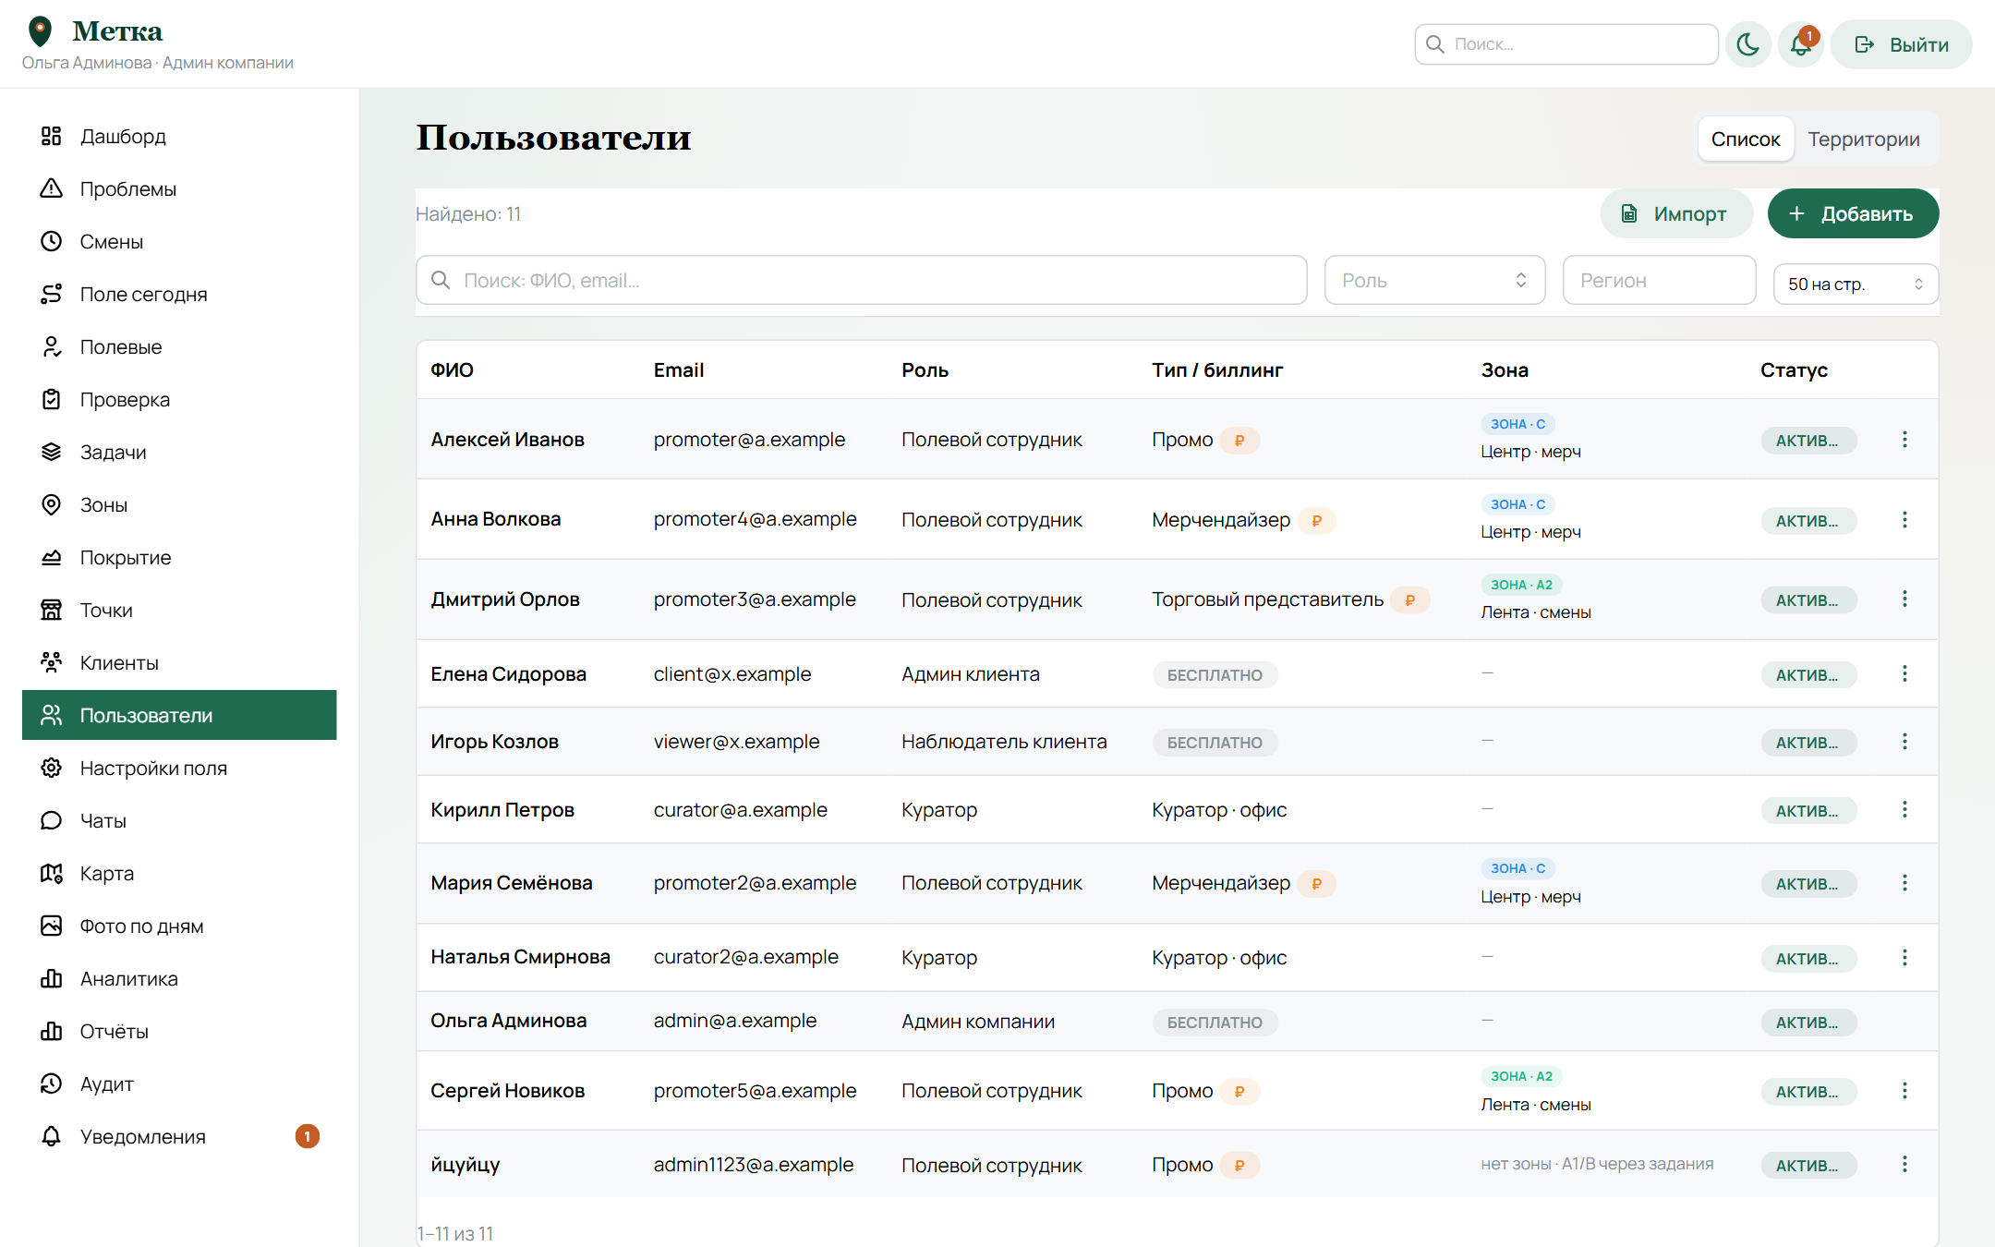Viewport: 1995px width, 1247px height.
Task: Click the Покрытие icon
Action: click(52, 557)
